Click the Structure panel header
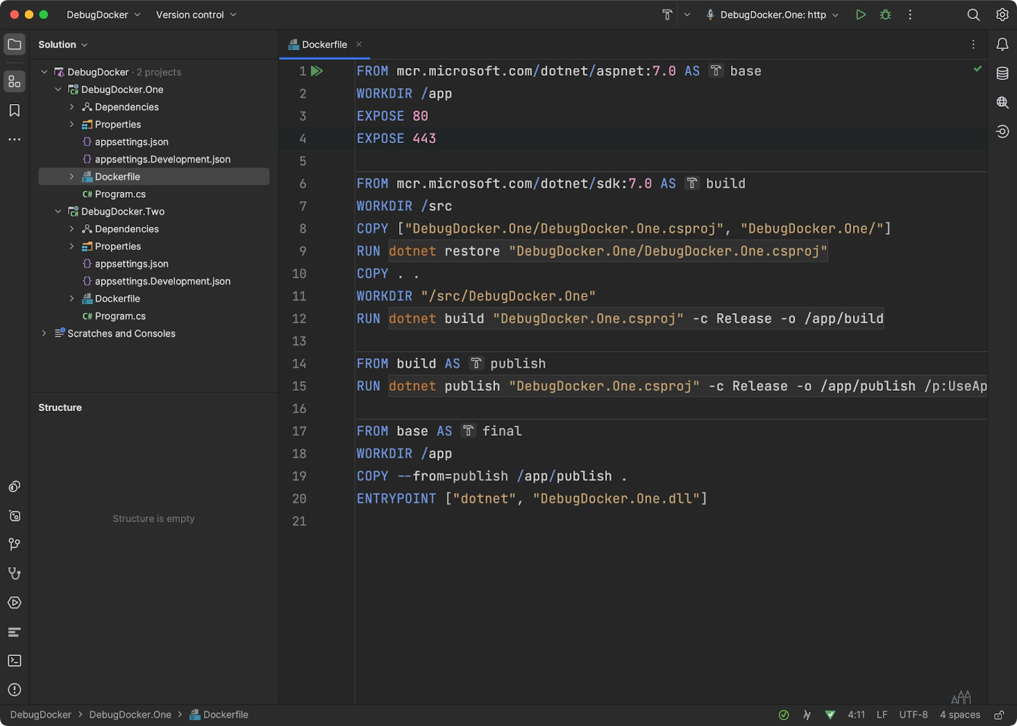Image resolution: width=1017 pixels, height=726 pixels. pyautogui.click(x=60, y=408)
